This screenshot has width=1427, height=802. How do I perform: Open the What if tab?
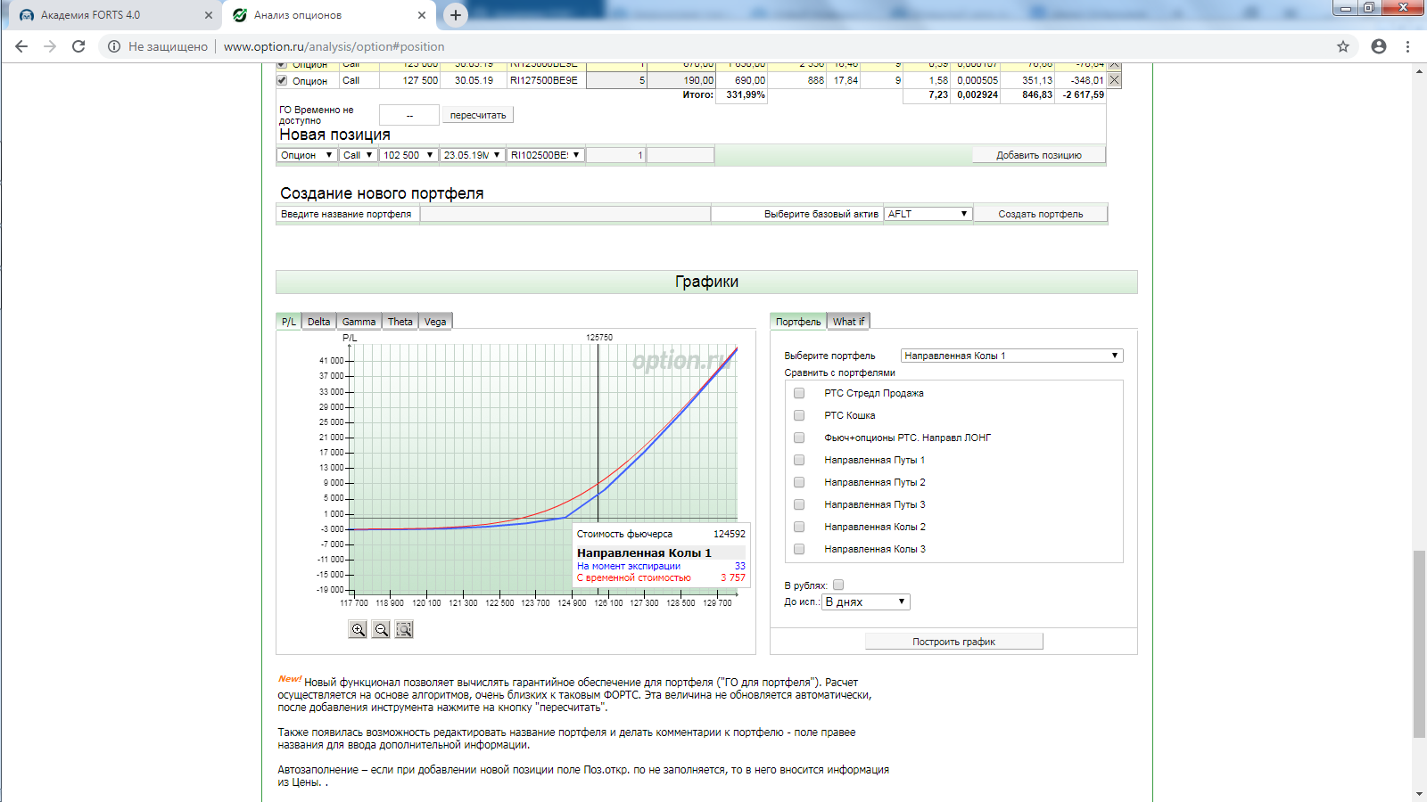848,322
